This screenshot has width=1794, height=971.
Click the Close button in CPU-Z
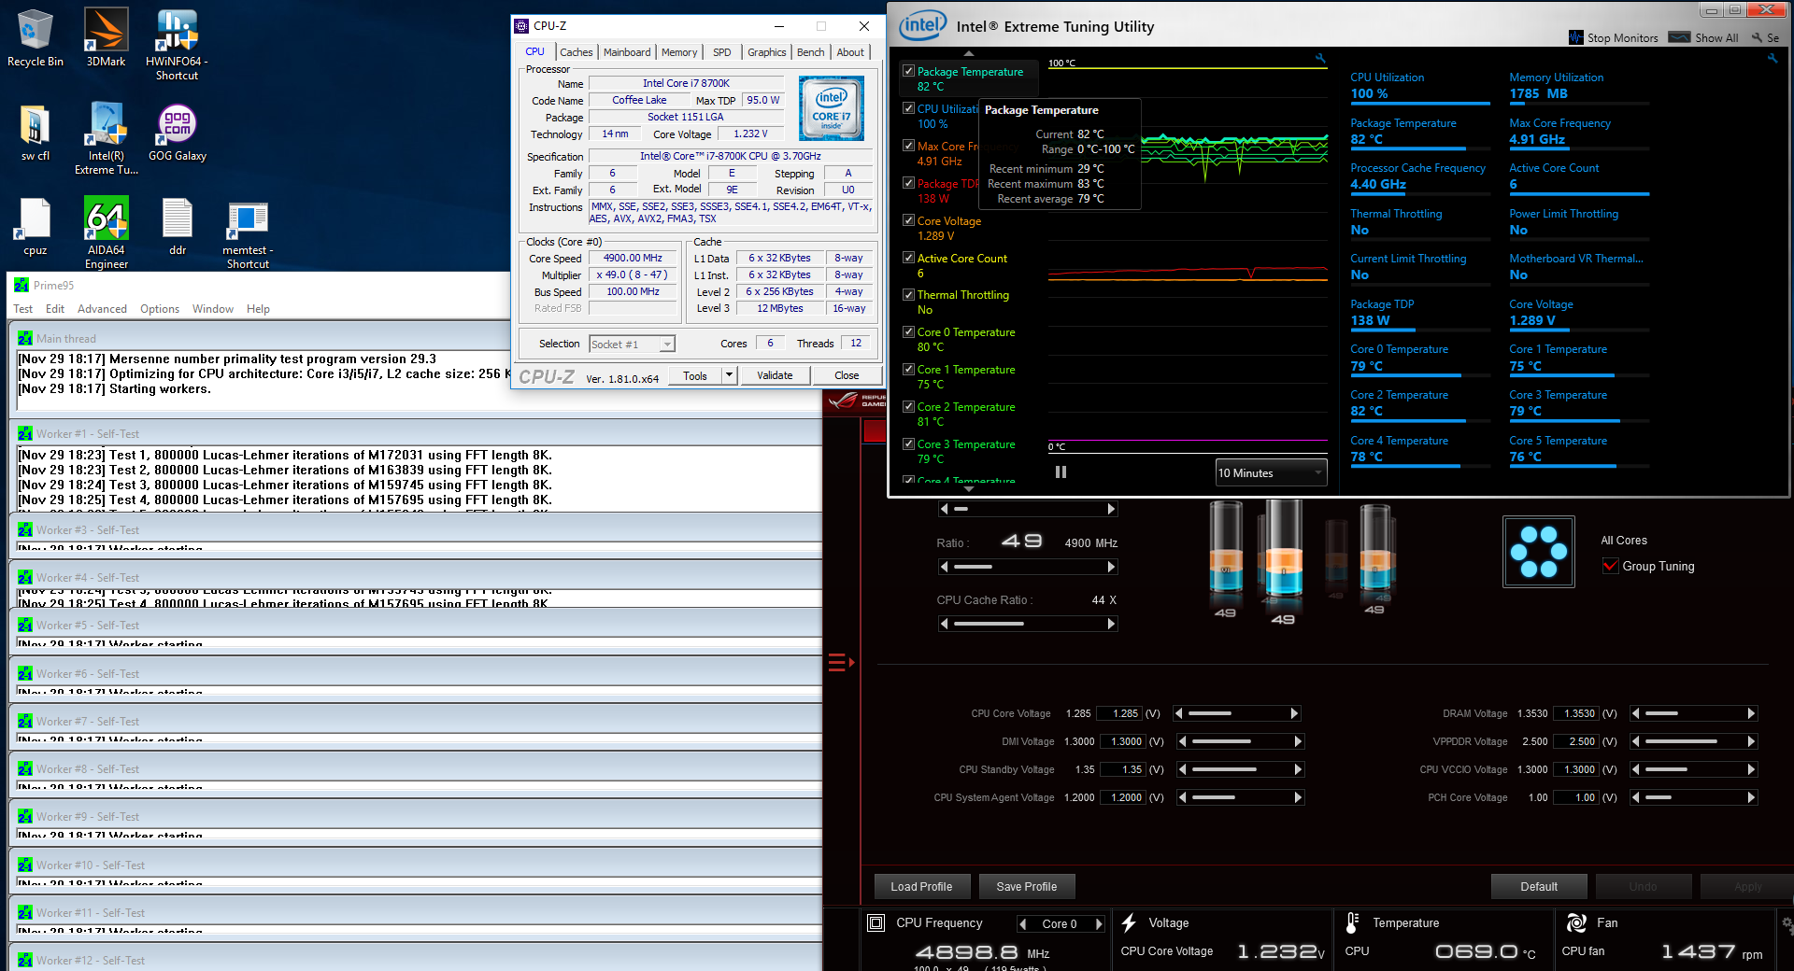pos(847,375)
